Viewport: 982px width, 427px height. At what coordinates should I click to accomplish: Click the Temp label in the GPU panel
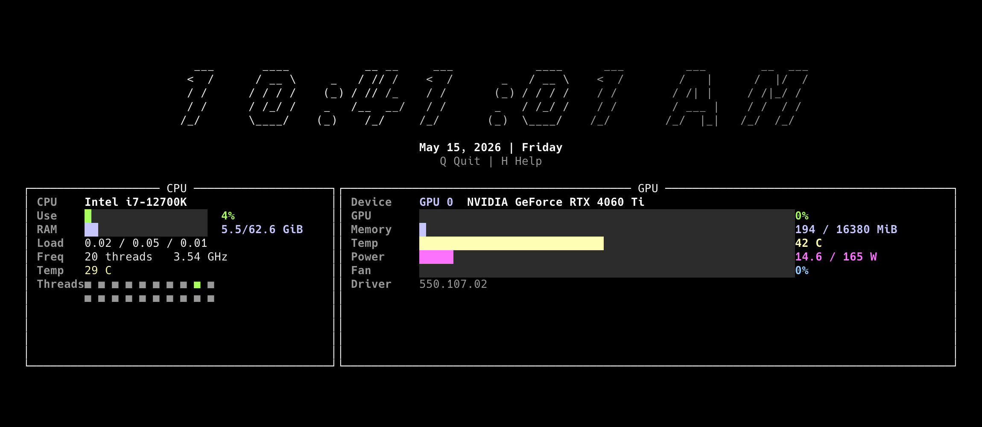click(364, 243)
